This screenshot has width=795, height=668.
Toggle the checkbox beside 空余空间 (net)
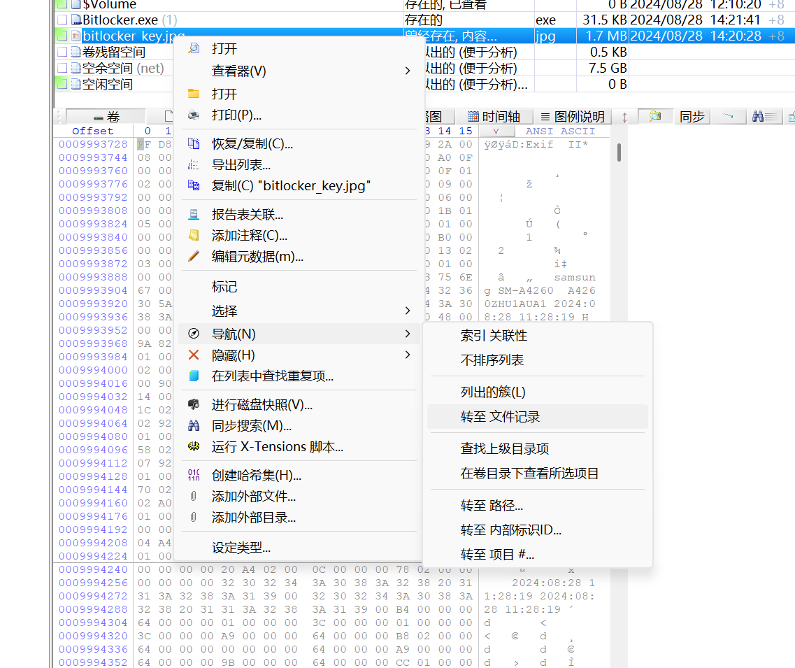click(x=62, y=69)
